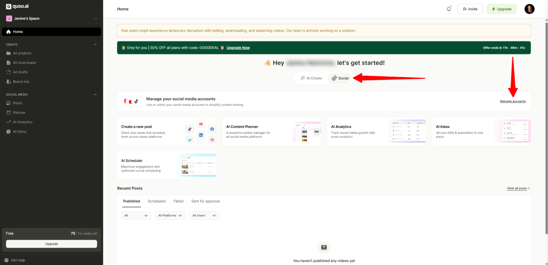Click the Posts icon in sidebar
Image resolution: width=548 pixels, height=265 pixels.
pos(8,103)
